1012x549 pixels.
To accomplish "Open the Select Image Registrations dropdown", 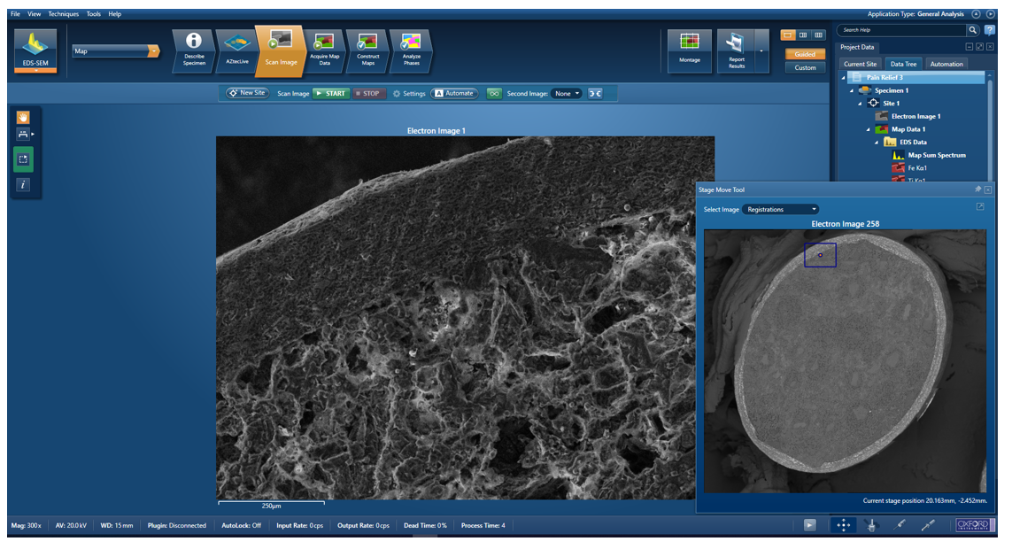I will click(x=781, y=210).
